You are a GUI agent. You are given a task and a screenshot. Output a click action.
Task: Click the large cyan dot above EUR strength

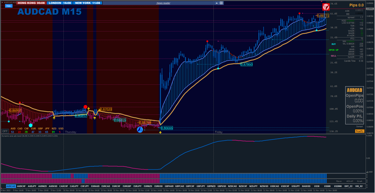pyautogui.click(x=30, y=125)
